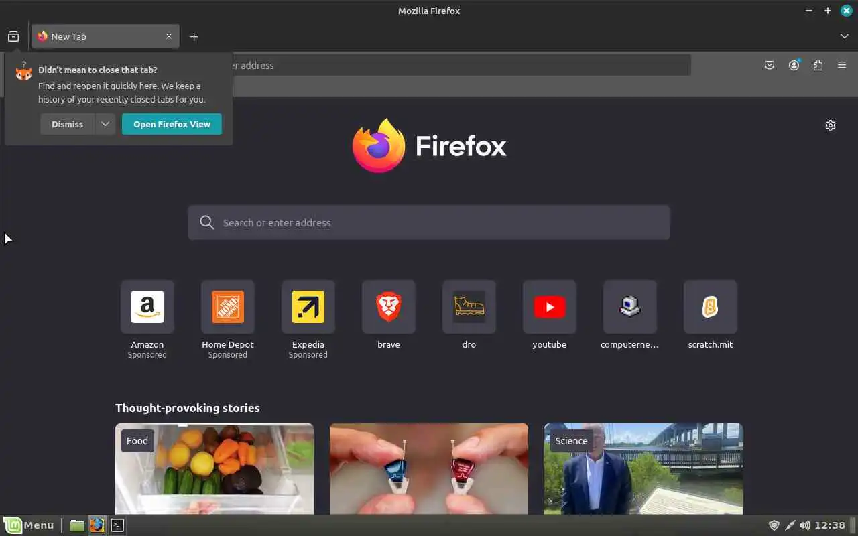Click the fox icon in popup

[x=23, y=71]
